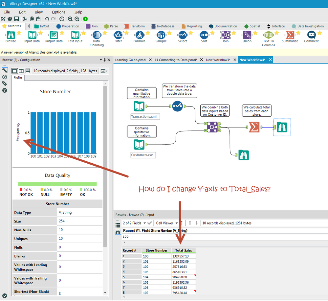The width and height of the screenshot is (328, 301).
Task: Toggle star on Comment tool favorite
Action: coord(320,33)
